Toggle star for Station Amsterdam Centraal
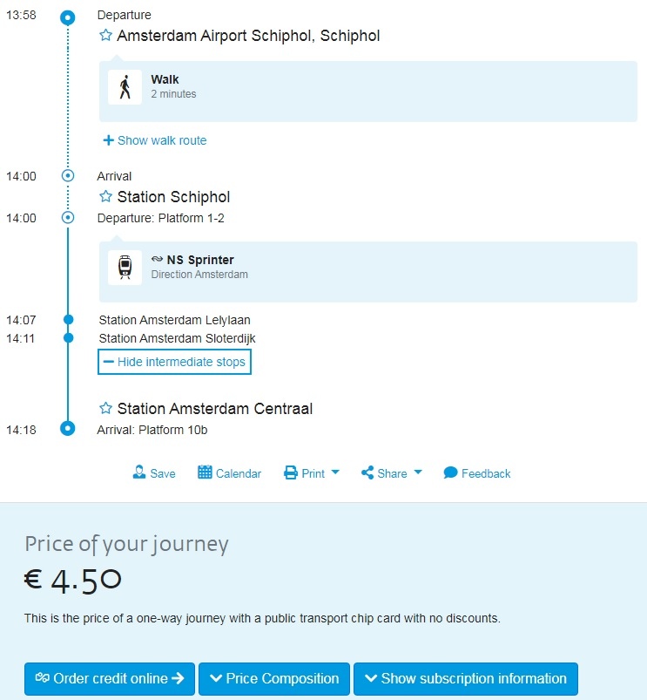Viewport: 647px width, 700px height. (105, 409)
